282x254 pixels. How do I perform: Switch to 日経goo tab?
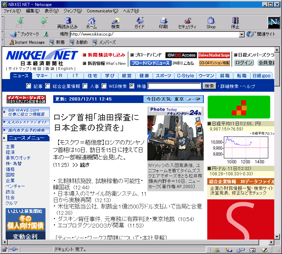click(261, 75)
